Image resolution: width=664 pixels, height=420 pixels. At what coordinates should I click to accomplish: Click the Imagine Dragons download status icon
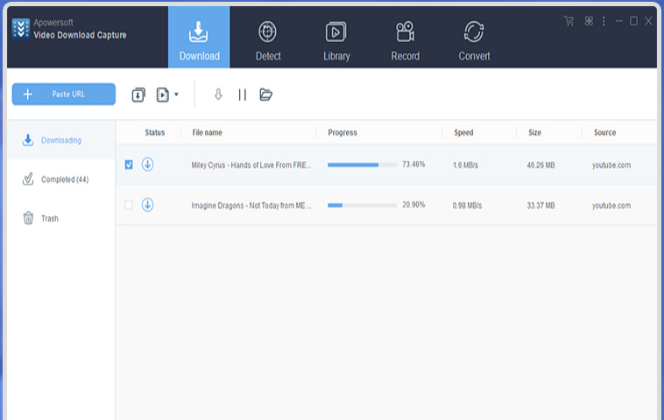pyautogui.click(x=147, y=205)
